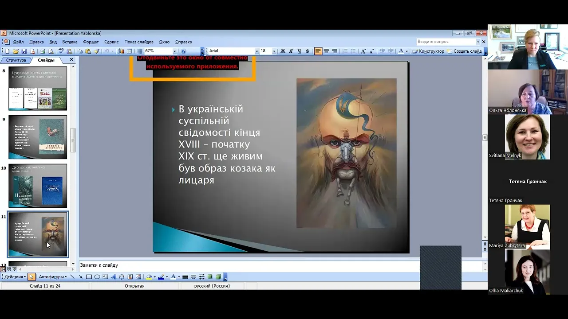Viewport: 568px width, 319px height.
Task: Open PowerPoint help question mark icon
Action: 183,51
